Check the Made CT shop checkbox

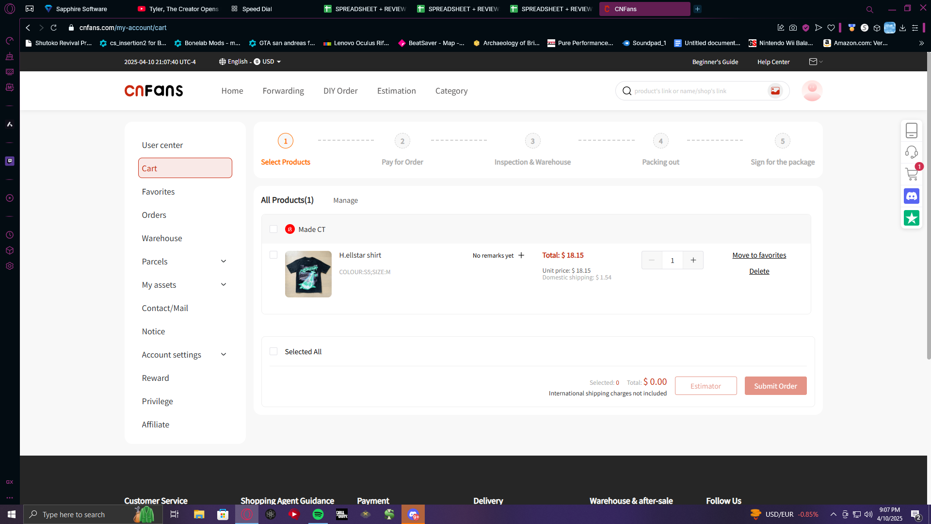coord(273,229)
